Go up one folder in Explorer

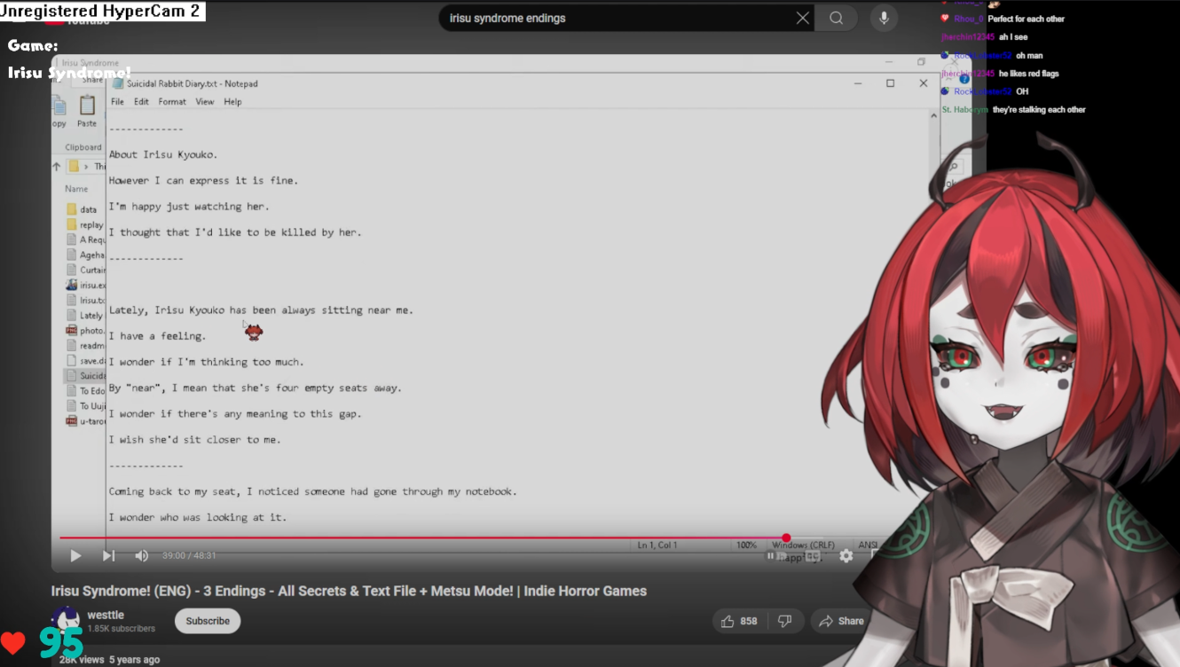(x=57, y=166)
